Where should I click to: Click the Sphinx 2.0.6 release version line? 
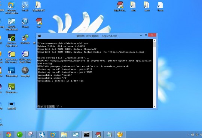pyautogui.click(x=61, y=46)
